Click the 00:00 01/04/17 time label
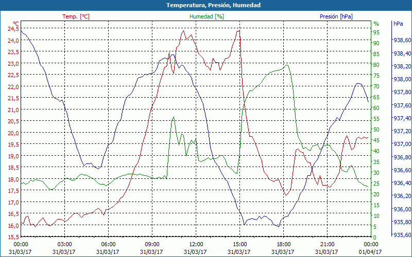The image size is (412, 257). (x=371, y=248)
